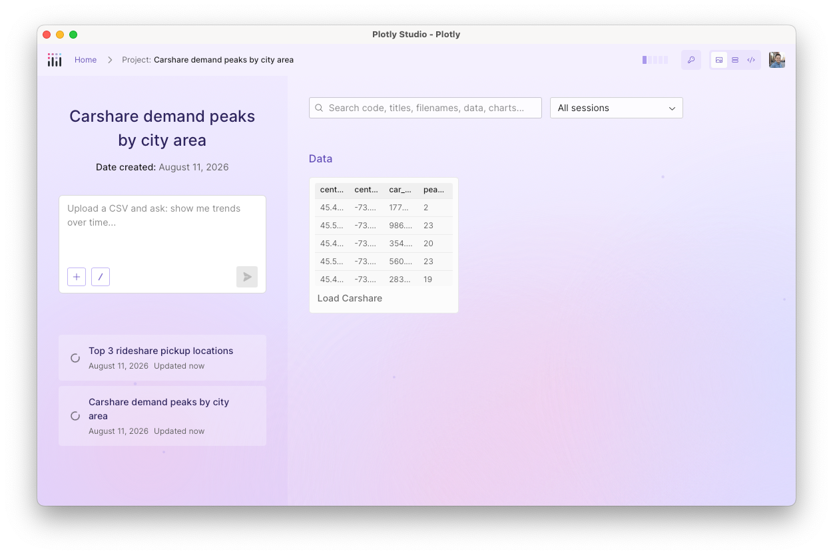Click peak value 20 in table
Viewport: 833px width, 555px height.
pos(428,244)
